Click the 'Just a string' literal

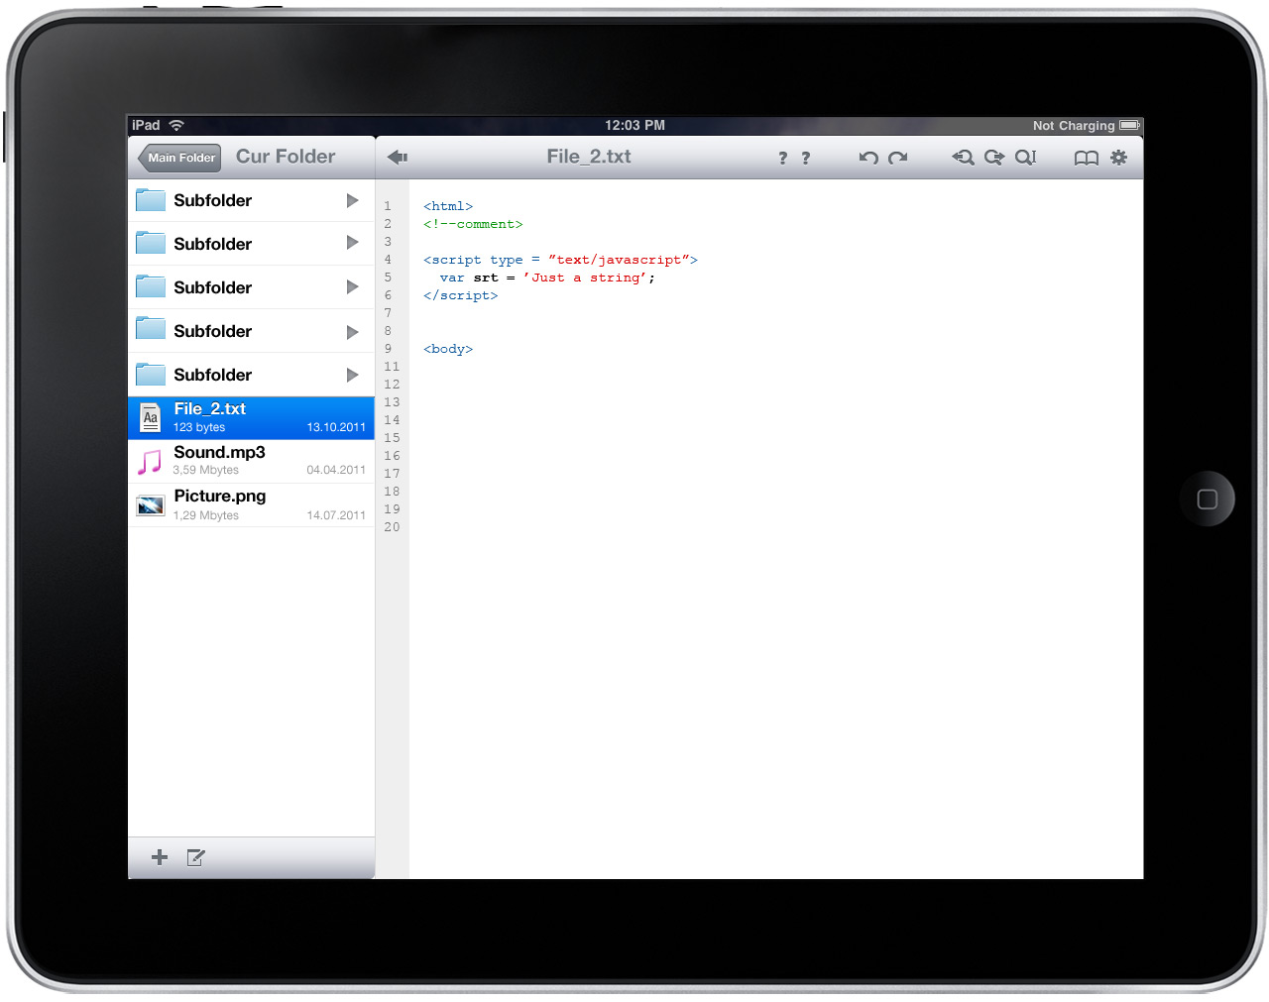pyautogui.click(x=585, y=278)
